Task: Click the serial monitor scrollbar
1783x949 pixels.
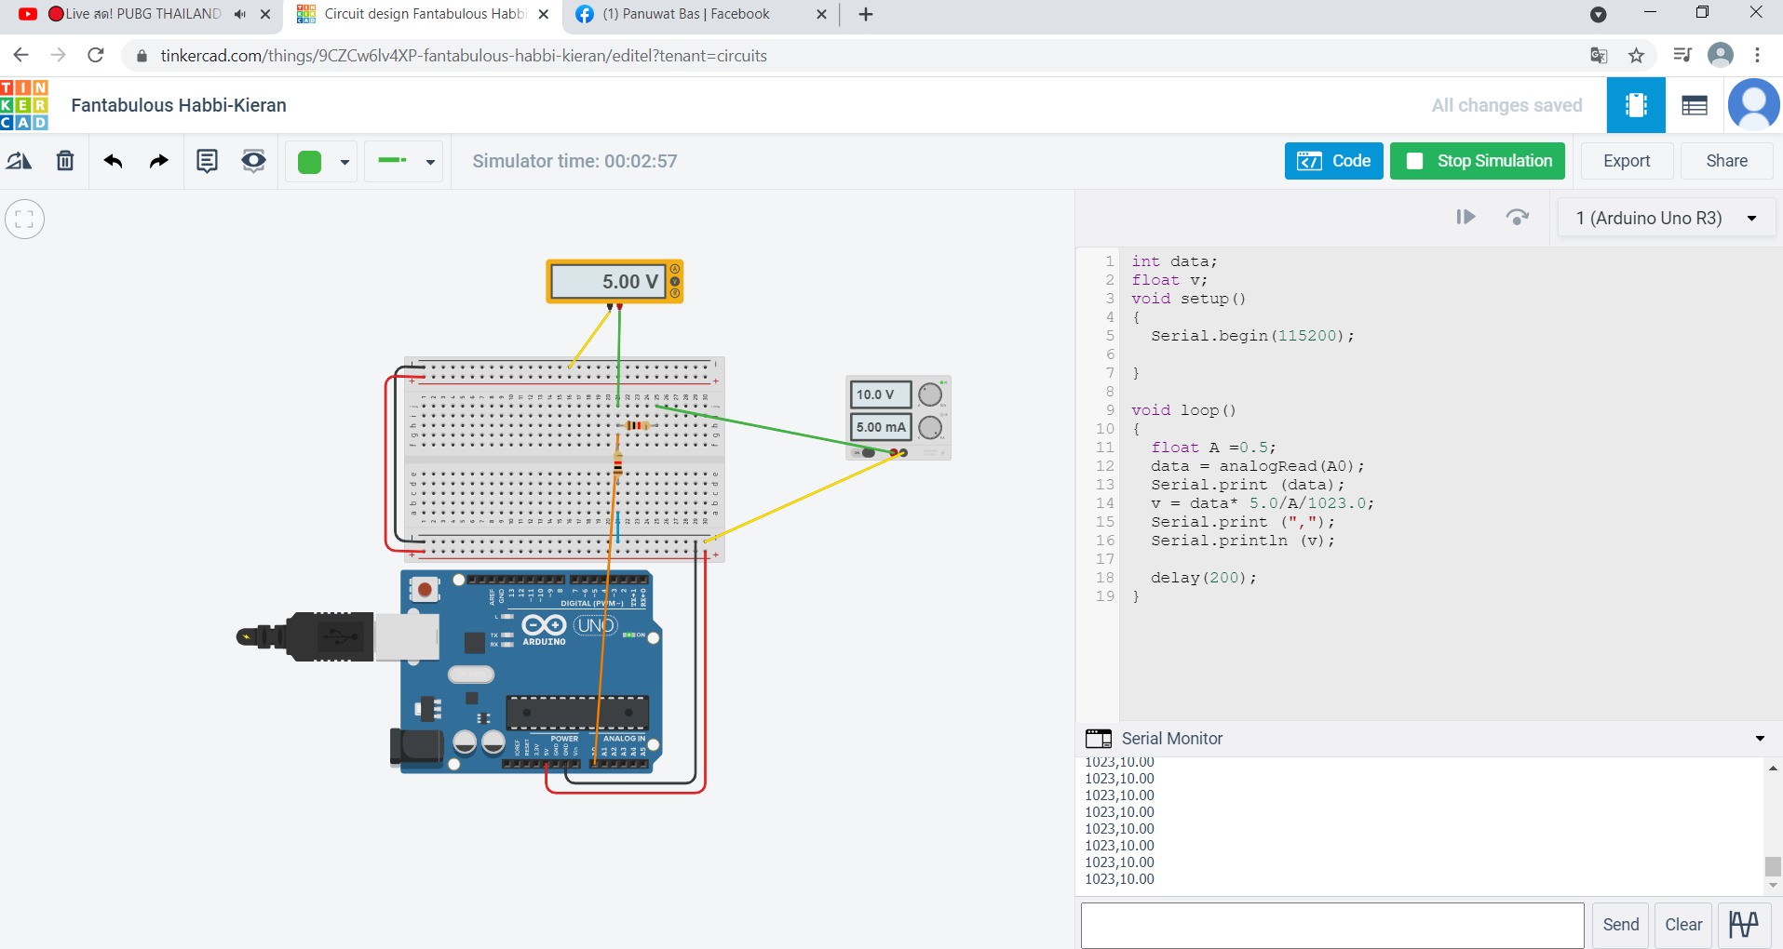Action: 1773,866
